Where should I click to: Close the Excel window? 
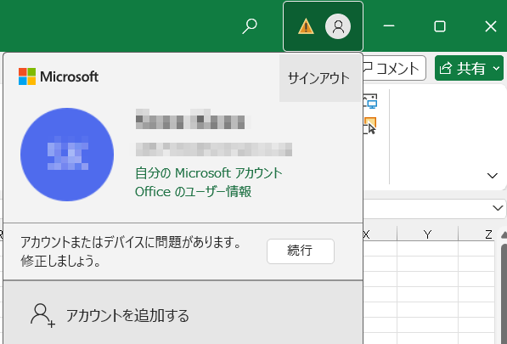(491, 26)
